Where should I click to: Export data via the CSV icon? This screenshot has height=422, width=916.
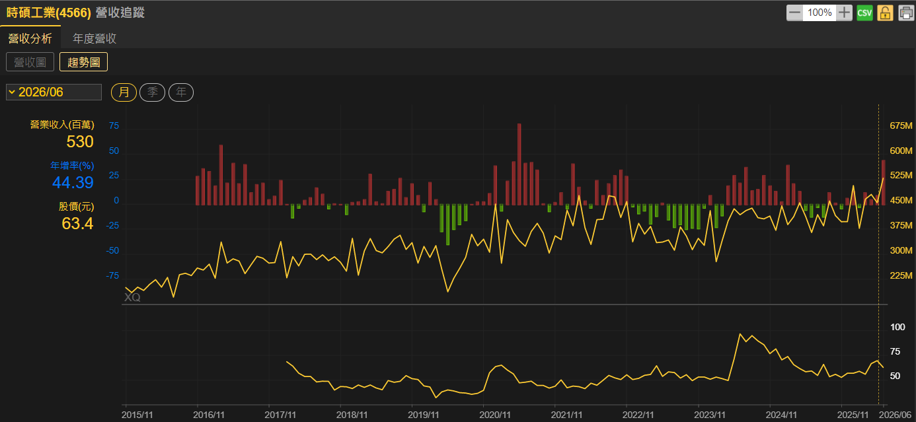[864, 13]
